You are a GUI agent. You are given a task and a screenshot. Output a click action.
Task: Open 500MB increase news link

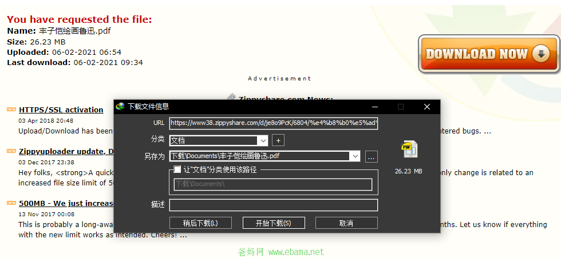(x=66, y=203)
